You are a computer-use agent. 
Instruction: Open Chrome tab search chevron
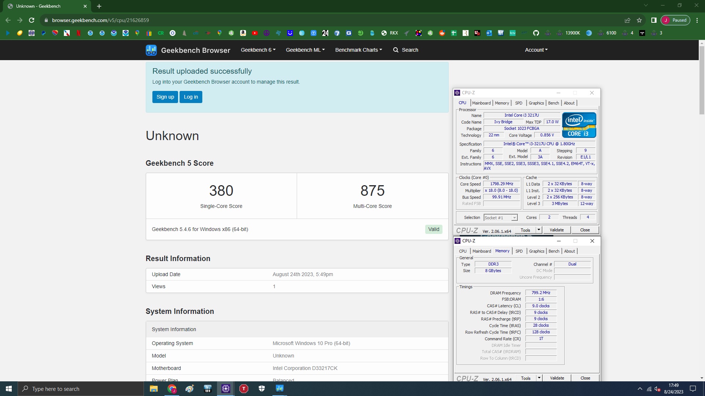[x=646, y=5]
